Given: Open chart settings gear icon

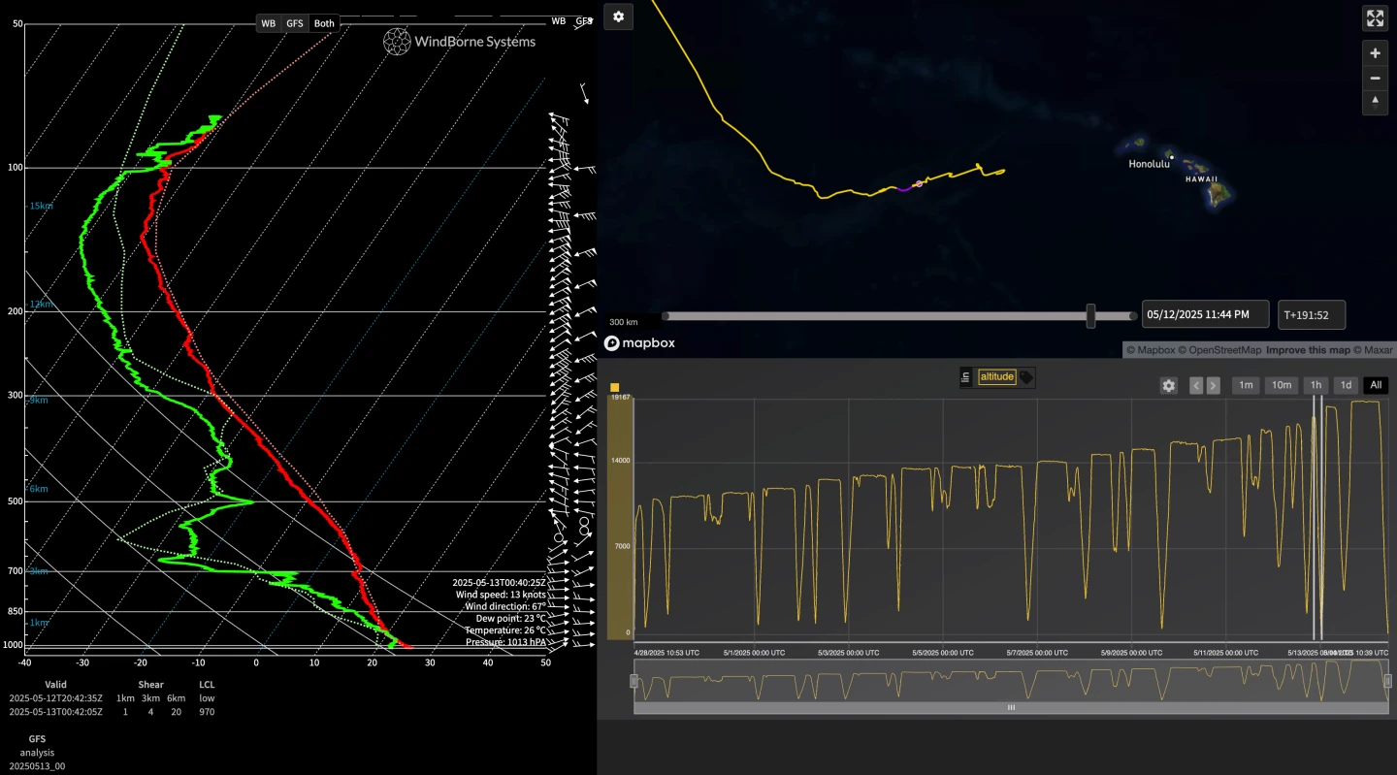Looking at the screenshot, I should [1169, 385].
